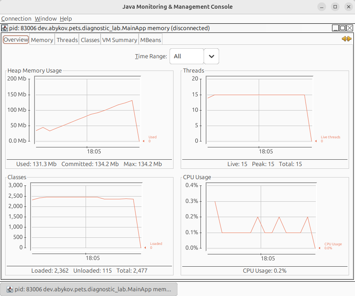Close the pid 83006 internal frame
Image resolution: width=355 pixels, height=296 pixels.
(349, 28)
